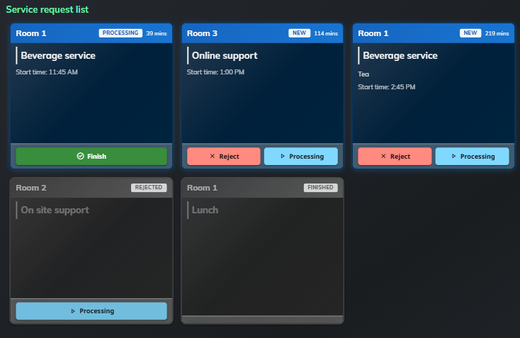Click the 39 mins timer label

click(156, 33)
